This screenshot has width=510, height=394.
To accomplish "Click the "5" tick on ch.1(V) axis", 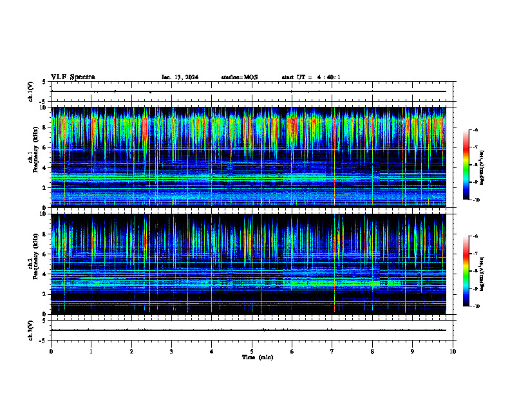I will coord(44,82).
